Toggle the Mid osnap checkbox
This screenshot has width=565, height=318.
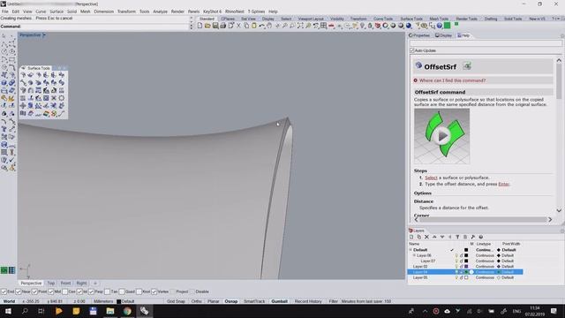(x=51, y=291)
